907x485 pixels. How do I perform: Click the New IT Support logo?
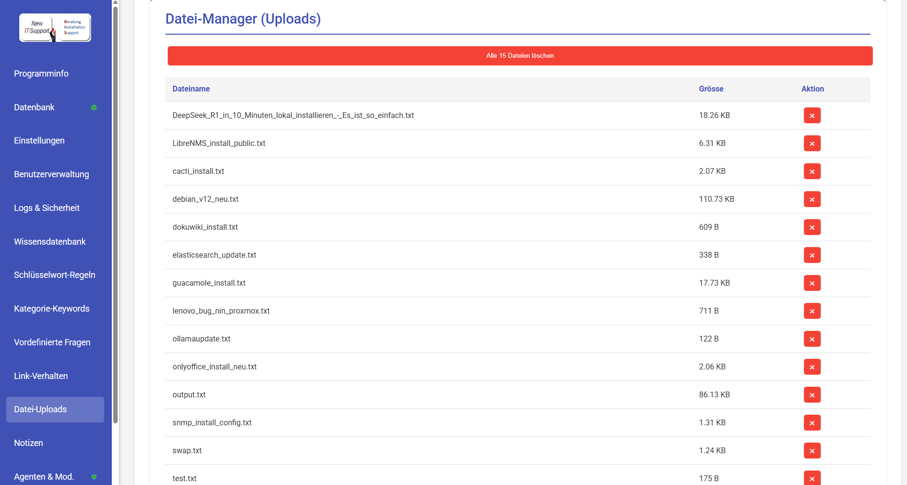(x=55, y=28)
